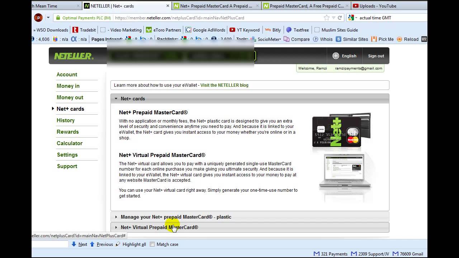Close the NETELLER | Net+ cards tab
This screenshot has height=258, width=459.
click(168, 6)
